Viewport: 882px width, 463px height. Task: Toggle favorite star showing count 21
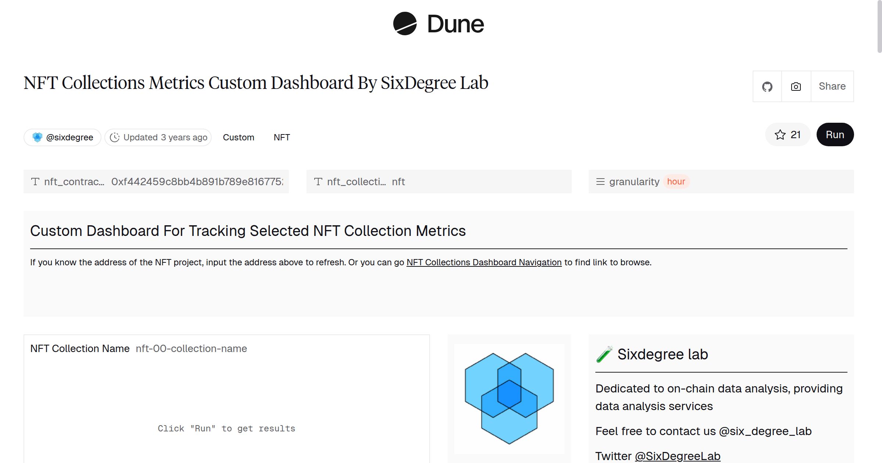point(787,134)
